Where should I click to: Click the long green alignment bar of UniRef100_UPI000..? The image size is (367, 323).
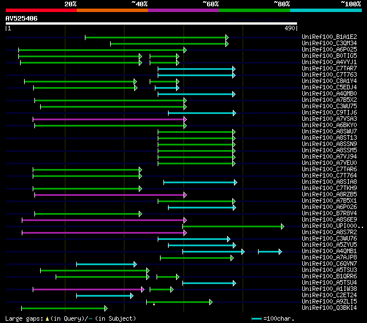(233, 226)
